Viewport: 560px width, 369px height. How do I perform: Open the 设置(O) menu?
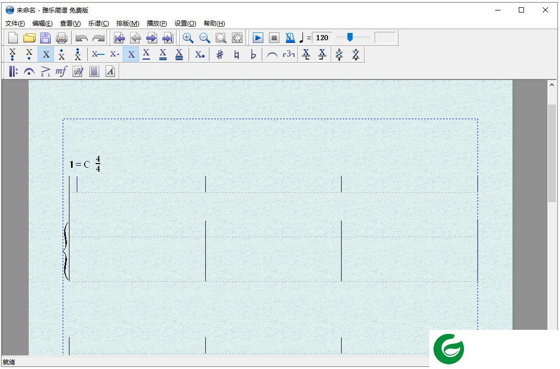185,23
